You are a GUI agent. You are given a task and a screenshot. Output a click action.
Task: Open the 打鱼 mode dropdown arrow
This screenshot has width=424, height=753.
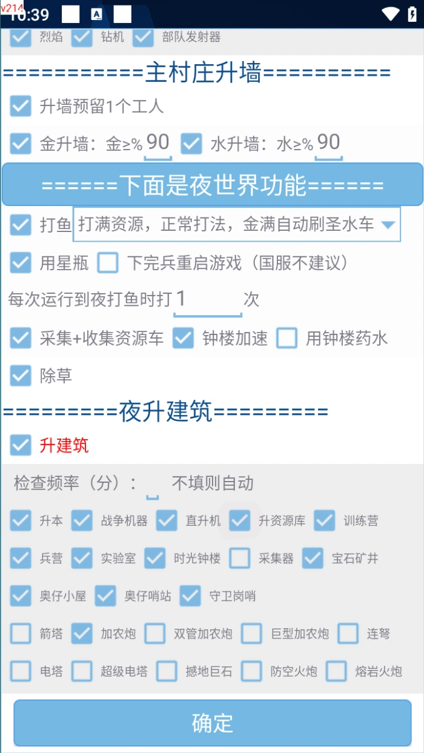[388, 225]
